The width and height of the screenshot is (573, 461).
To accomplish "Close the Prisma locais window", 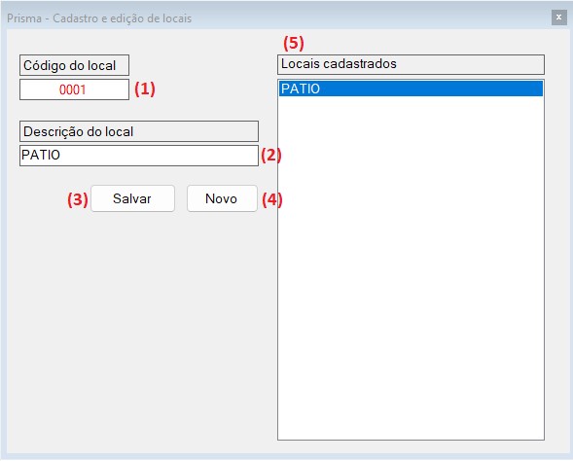I will (x=558, y=18).
